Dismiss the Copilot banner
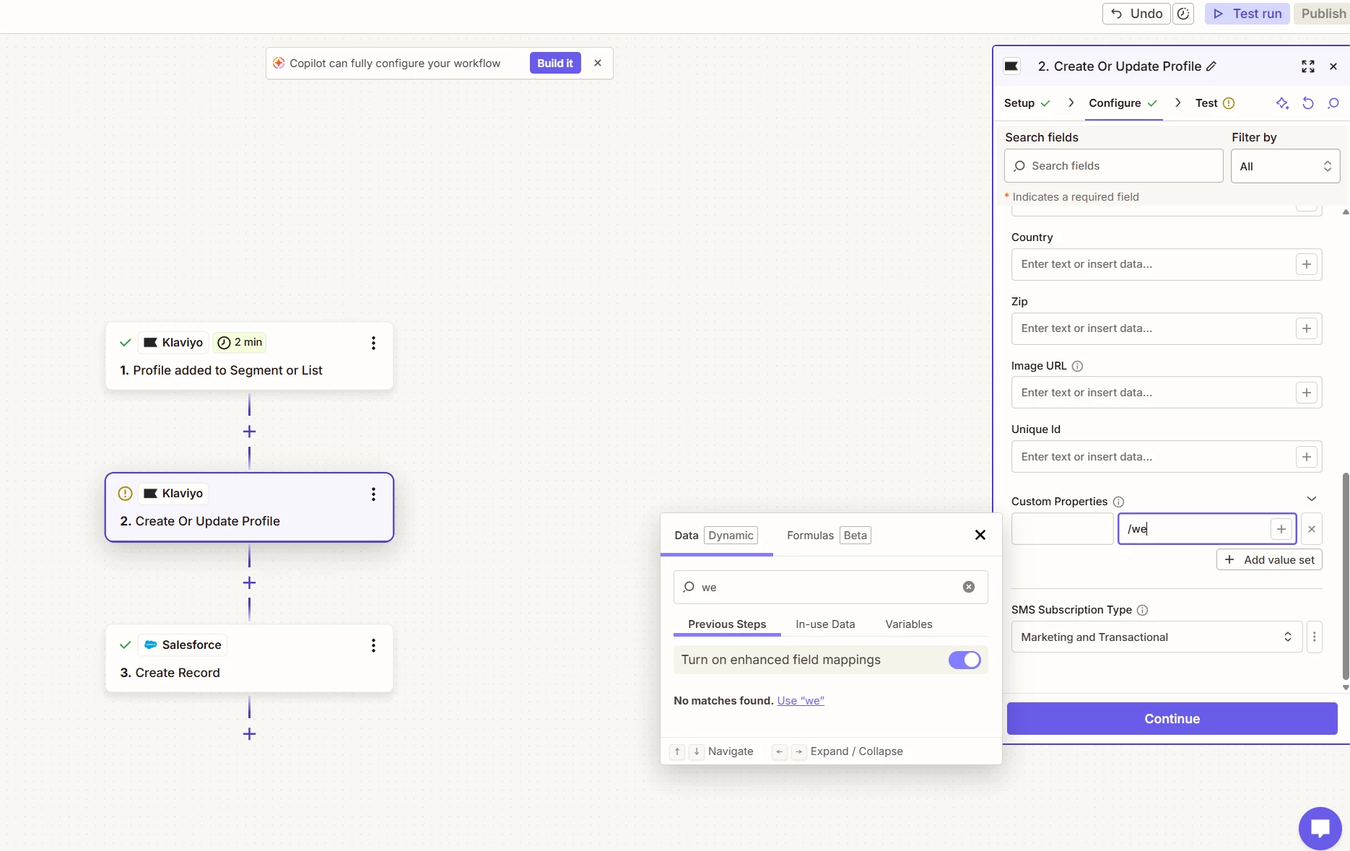Viewport: 1350px width, 851px height. pos(598,63)
